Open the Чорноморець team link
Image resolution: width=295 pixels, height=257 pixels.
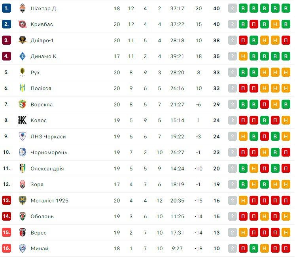tap(49, 152)
